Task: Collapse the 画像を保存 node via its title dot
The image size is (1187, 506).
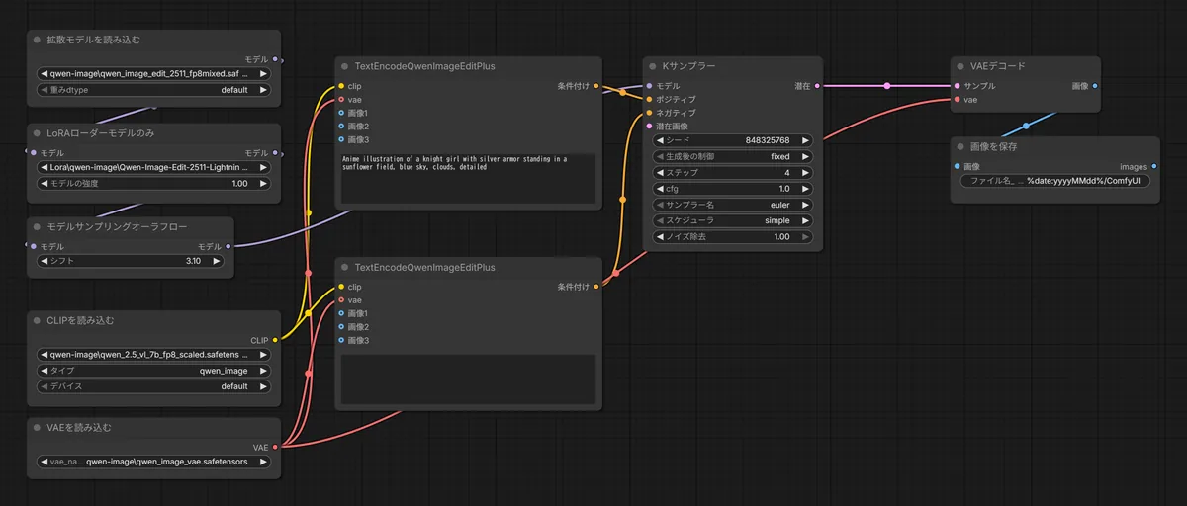Action: click(x=962, y=146)
